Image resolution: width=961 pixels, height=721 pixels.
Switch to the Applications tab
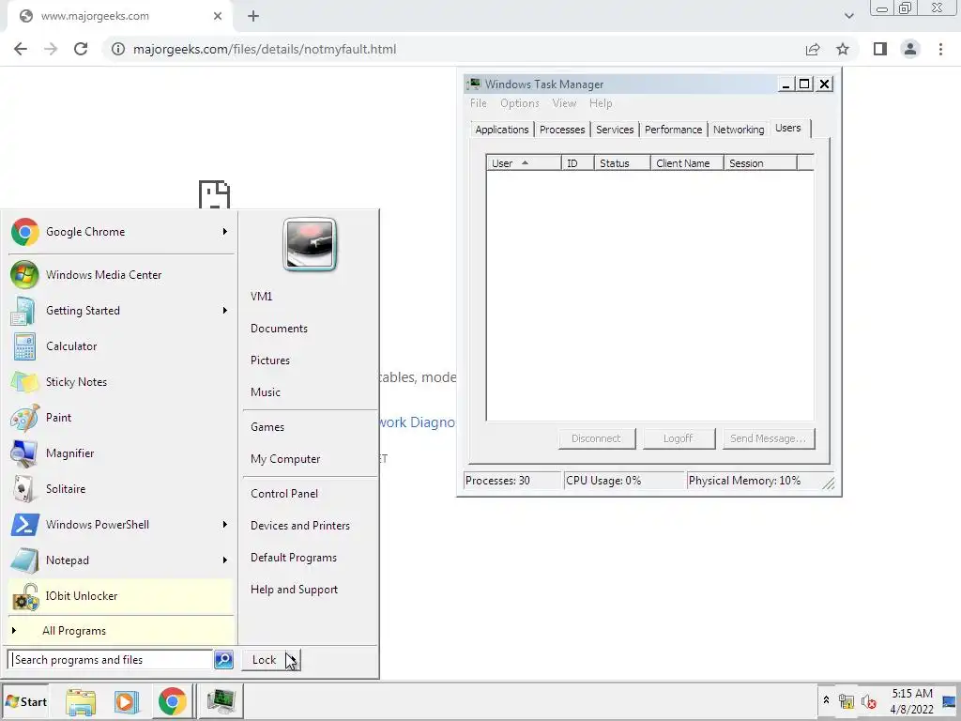[x=502, y=130]
